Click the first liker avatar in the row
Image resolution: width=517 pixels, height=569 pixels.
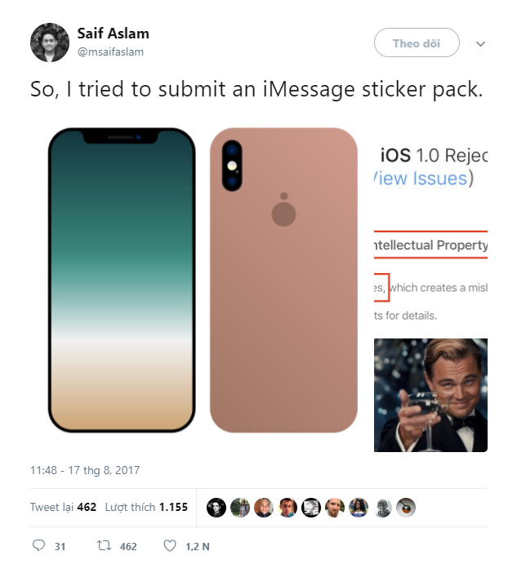point(216,507)
